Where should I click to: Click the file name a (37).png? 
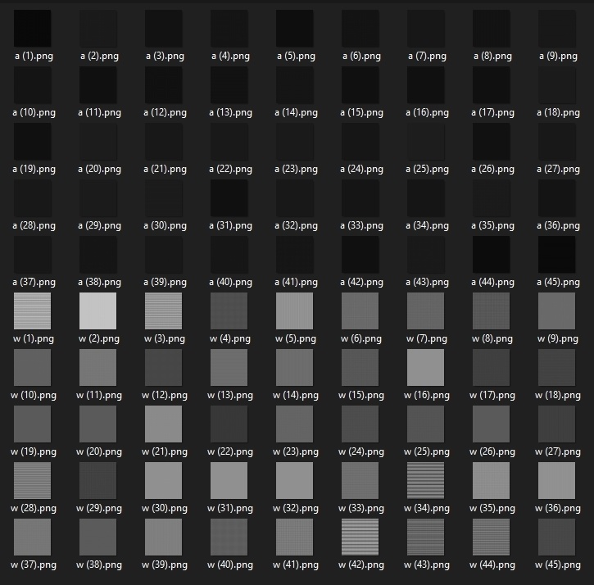click(x=34, y=283)
